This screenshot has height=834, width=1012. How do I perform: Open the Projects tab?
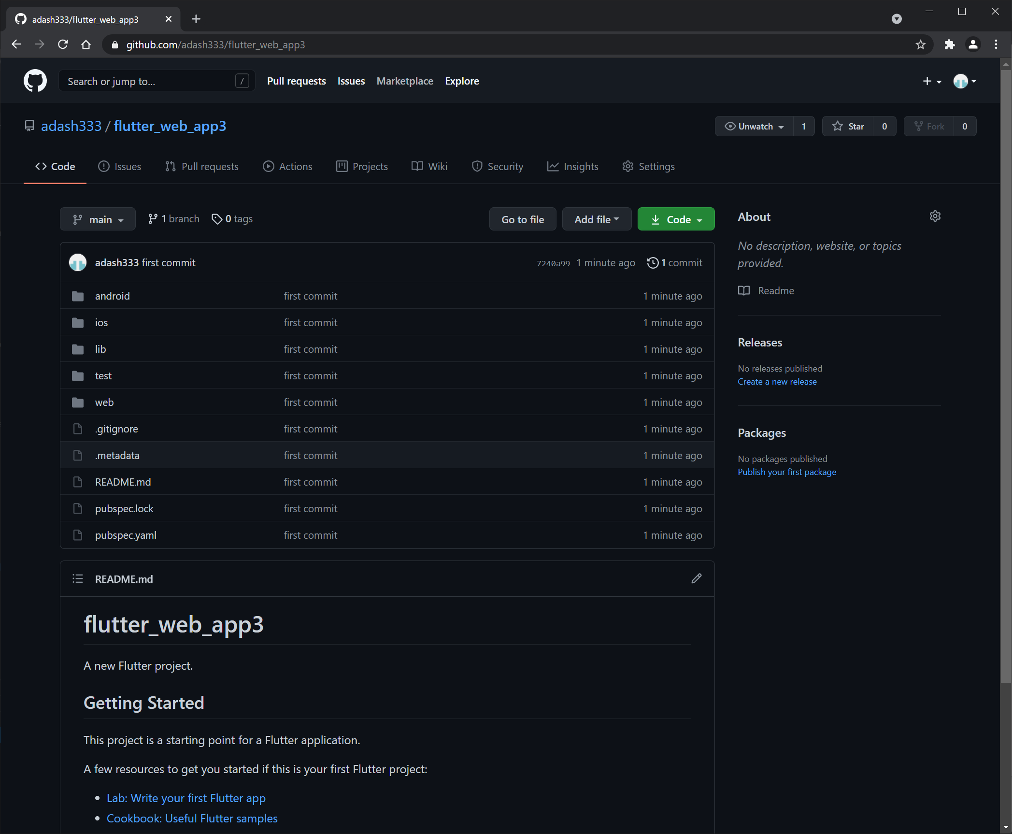pyautogui.click(x=362, y=166)
